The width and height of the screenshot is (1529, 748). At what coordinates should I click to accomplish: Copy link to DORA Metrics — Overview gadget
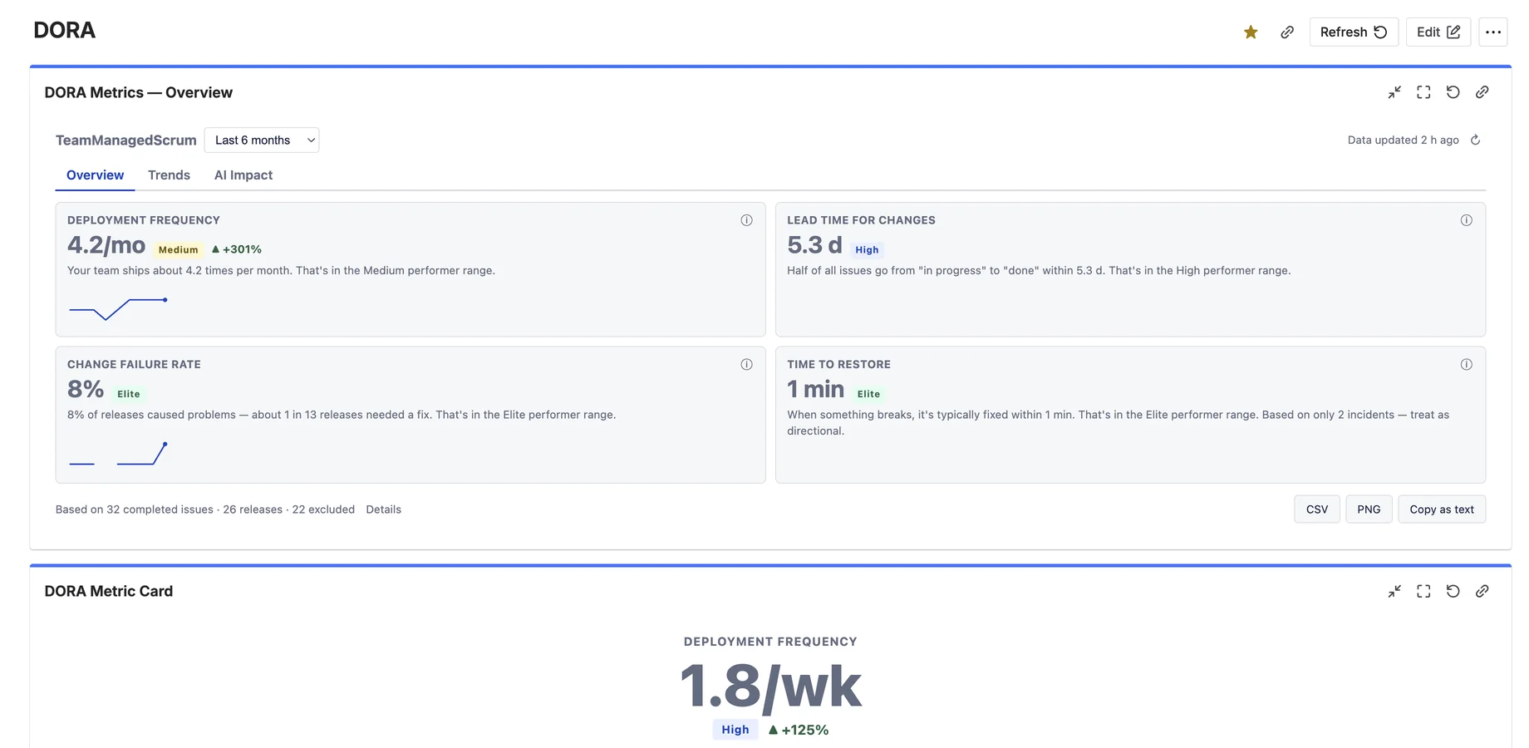click(1482, 92)
